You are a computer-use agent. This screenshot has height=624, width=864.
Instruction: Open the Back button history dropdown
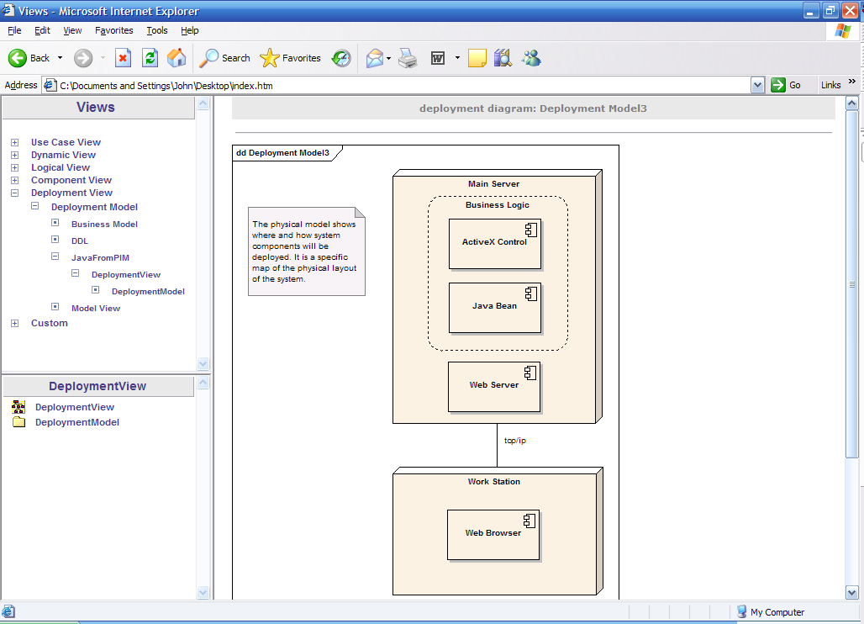tap(60, 58)
